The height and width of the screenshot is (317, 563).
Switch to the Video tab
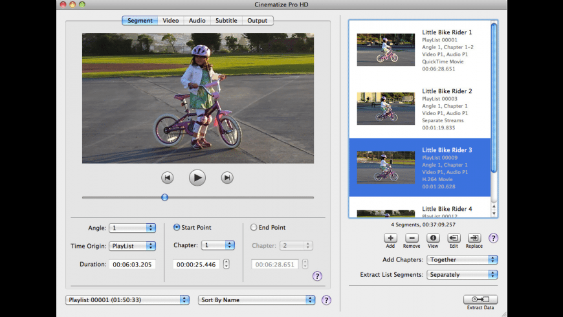(x=171, y=21)
